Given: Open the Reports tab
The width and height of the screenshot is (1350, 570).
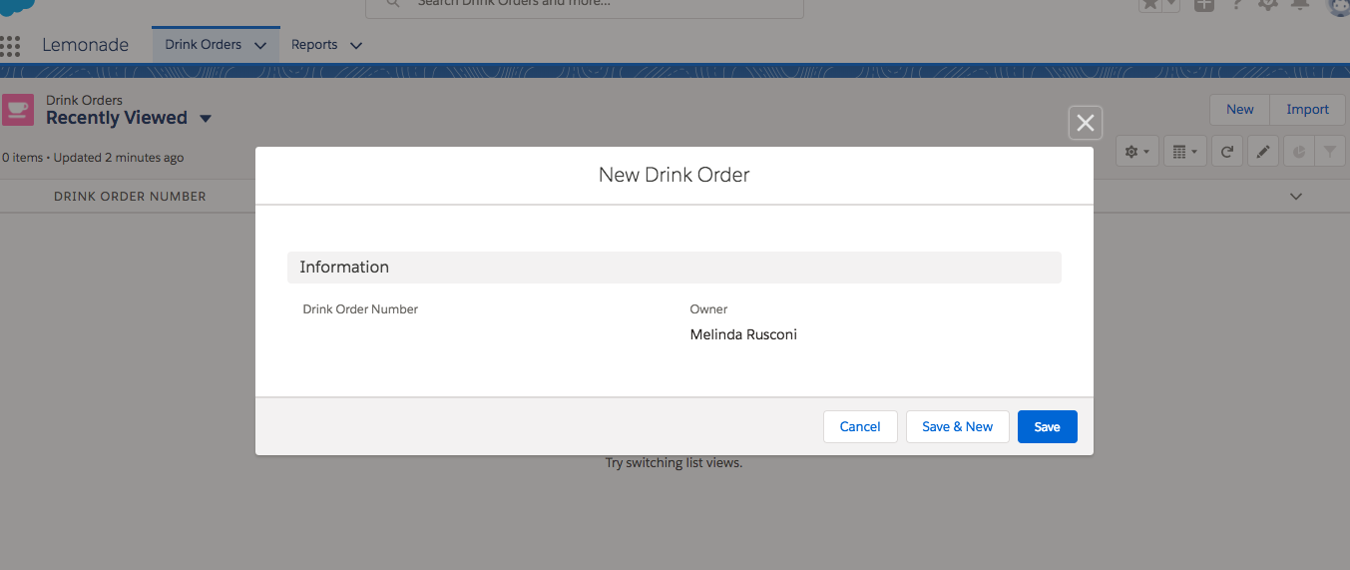Looking at the screenshot, I should click(314, 45).
